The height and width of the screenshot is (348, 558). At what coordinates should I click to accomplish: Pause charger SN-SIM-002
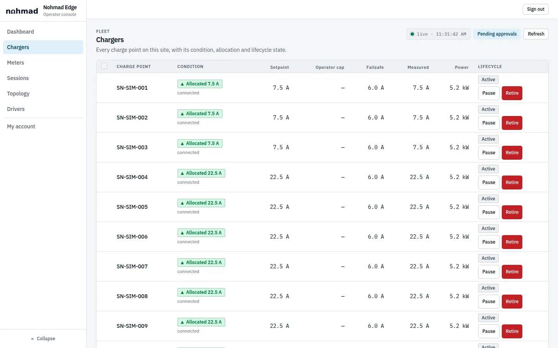pyautogui.click(x=489, y=123)
